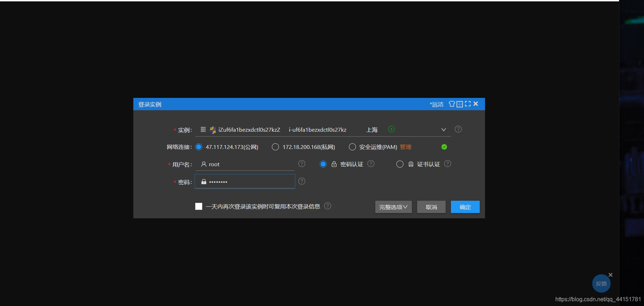Click the green running status icon after 上海

point(391,129)
